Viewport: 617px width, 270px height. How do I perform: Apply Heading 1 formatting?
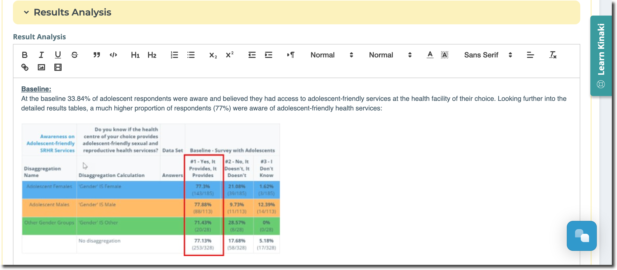click(135, 55)
